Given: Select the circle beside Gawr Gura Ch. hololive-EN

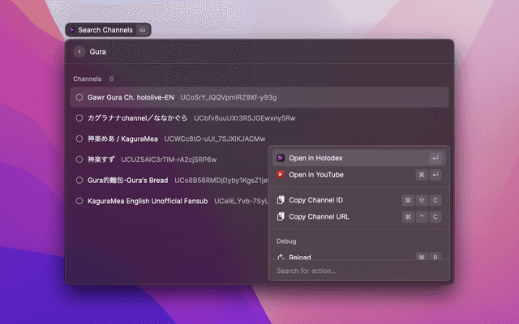Looking at the screenshot, I should [x=79, y=97].
